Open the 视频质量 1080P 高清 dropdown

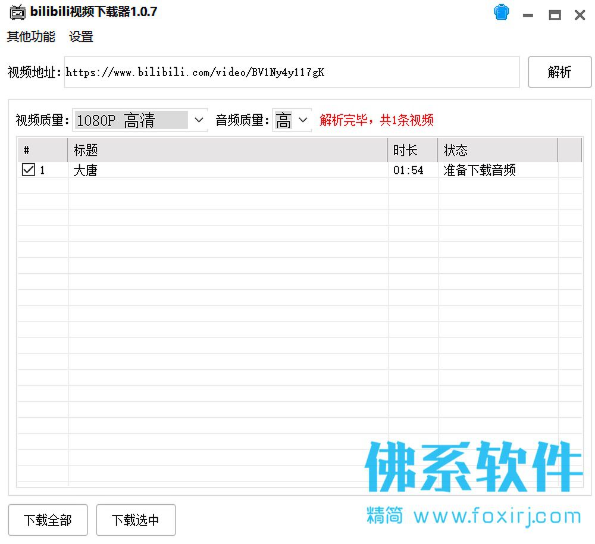(140, 120)
